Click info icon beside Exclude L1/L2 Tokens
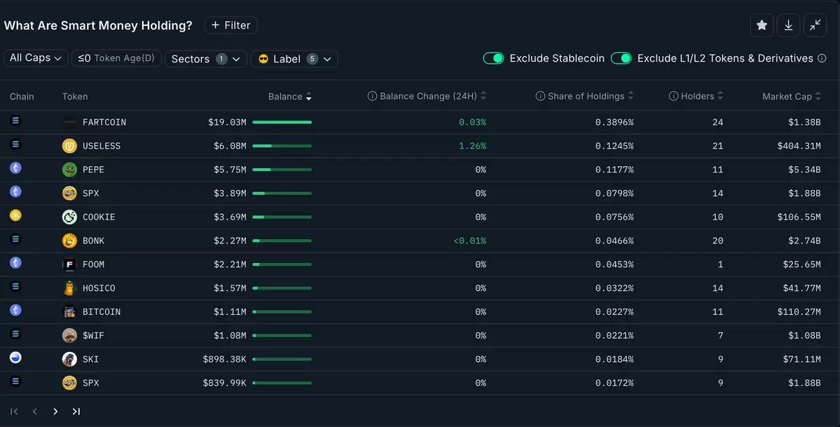 pos(822,58)
